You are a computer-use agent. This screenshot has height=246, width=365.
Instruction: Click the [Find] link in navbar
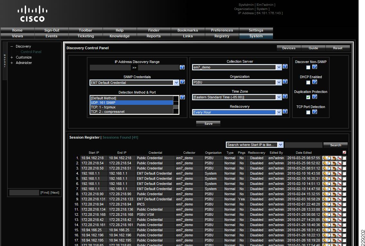(45, 193)
